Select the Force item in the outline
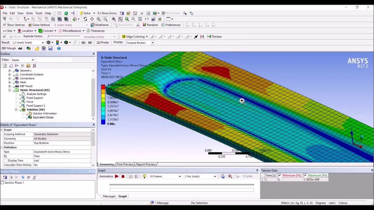 click(30, 102)
